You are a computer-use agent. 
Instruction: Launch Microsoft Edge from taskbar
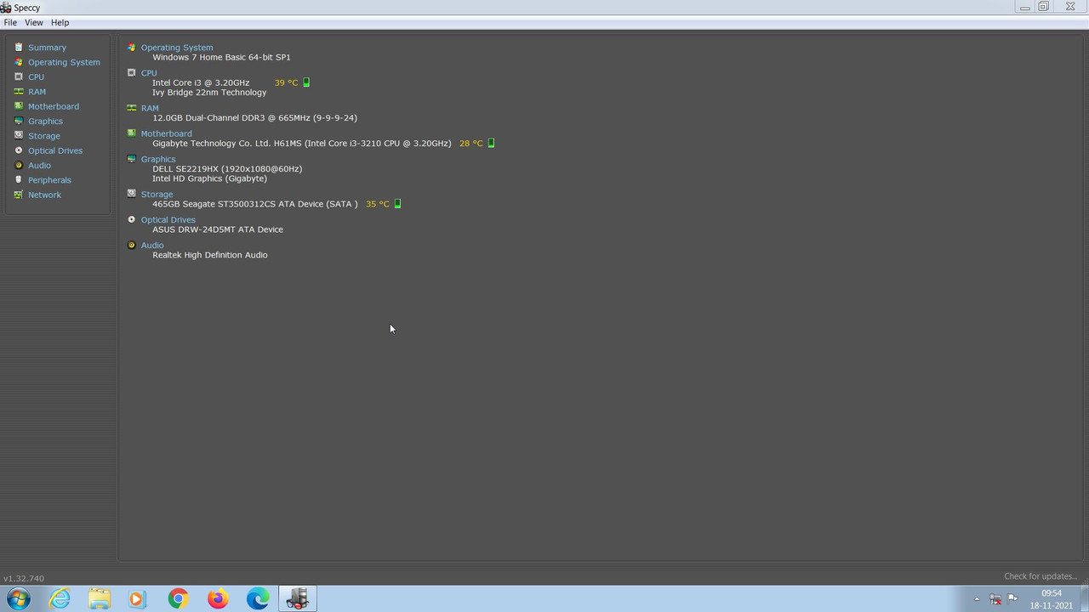258,598
